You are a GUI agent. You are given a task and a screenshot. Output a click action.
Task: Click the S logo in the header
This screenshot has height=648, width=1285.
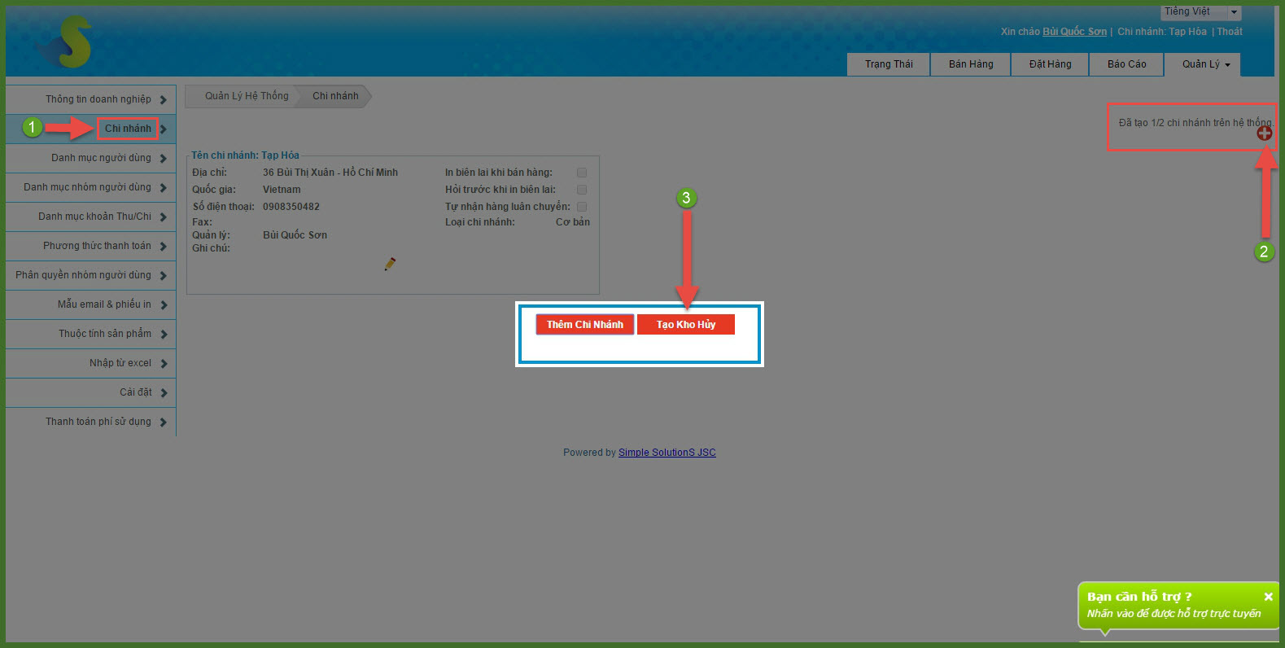(x=68, y=43)
